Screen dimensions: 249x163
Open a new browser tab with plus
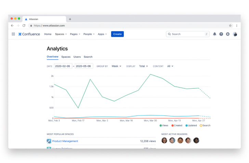pos(70,19)
